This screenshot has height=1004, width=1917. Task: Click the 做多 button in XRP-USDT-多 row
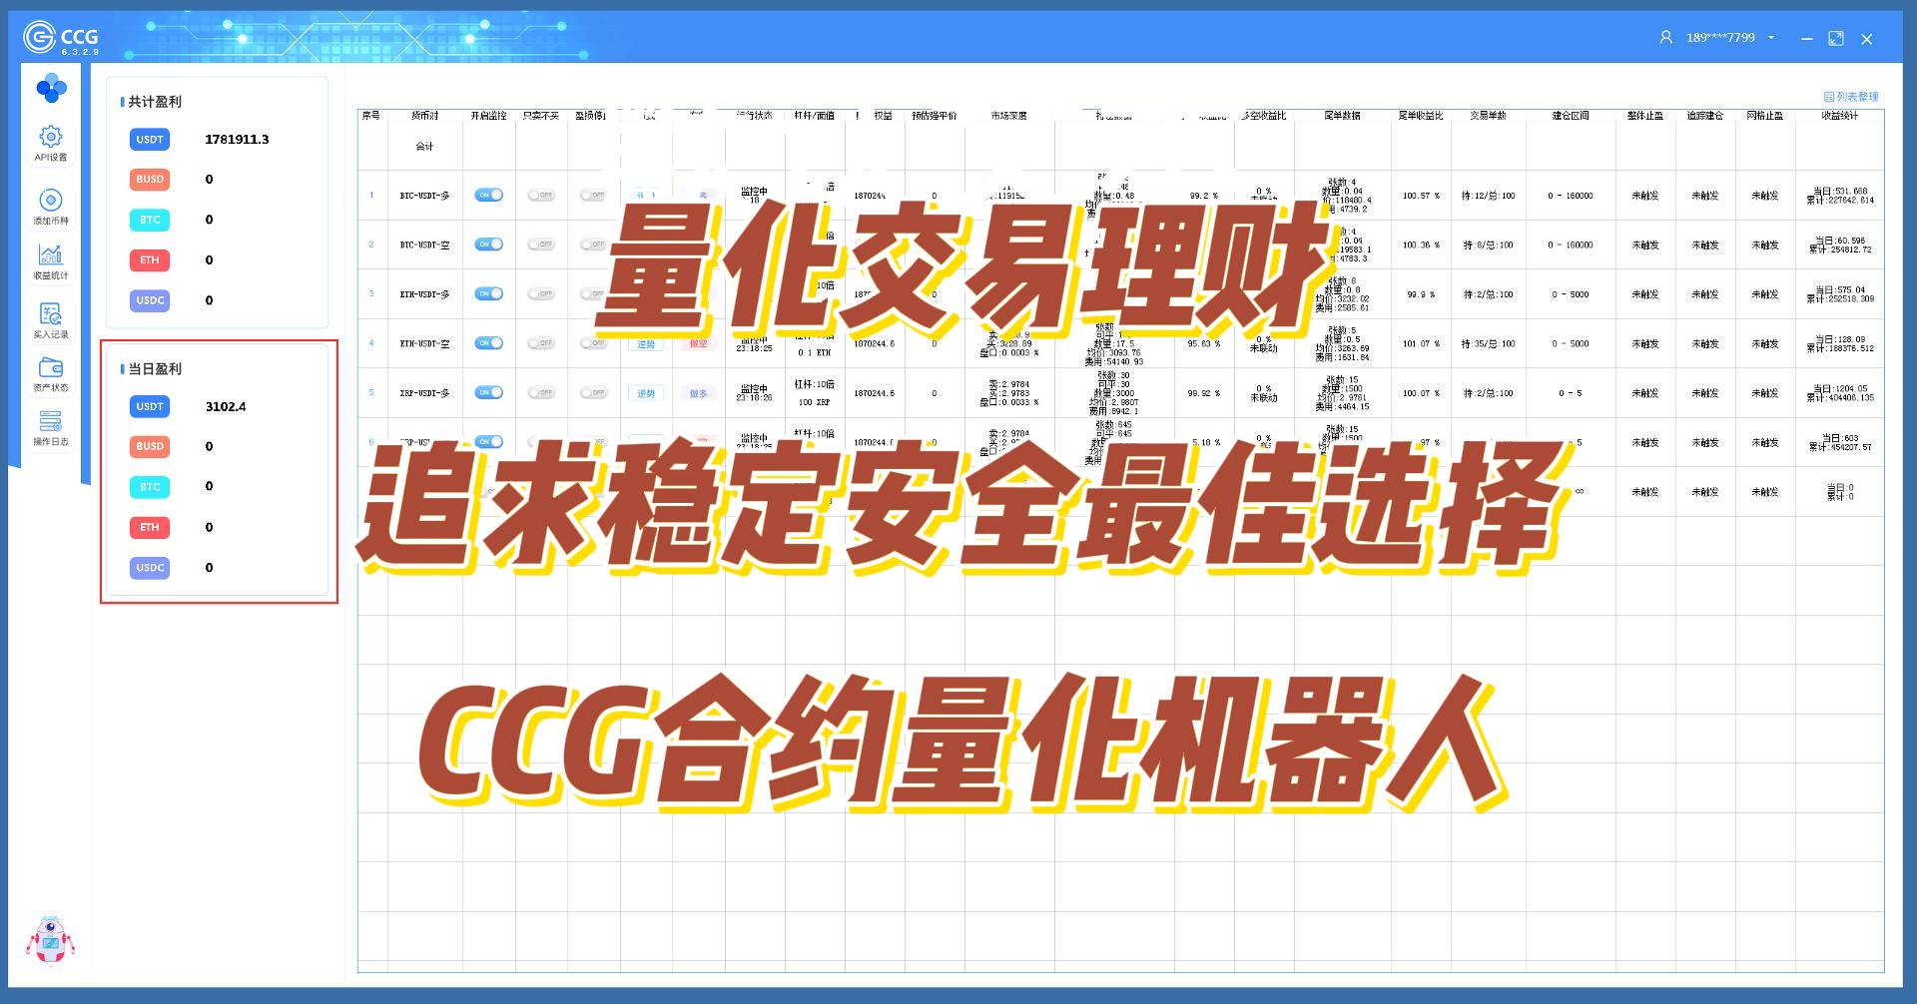698,393
